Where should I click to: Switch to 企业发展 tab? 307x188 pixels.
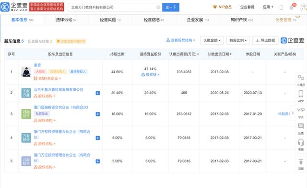(x=198, y=20)
